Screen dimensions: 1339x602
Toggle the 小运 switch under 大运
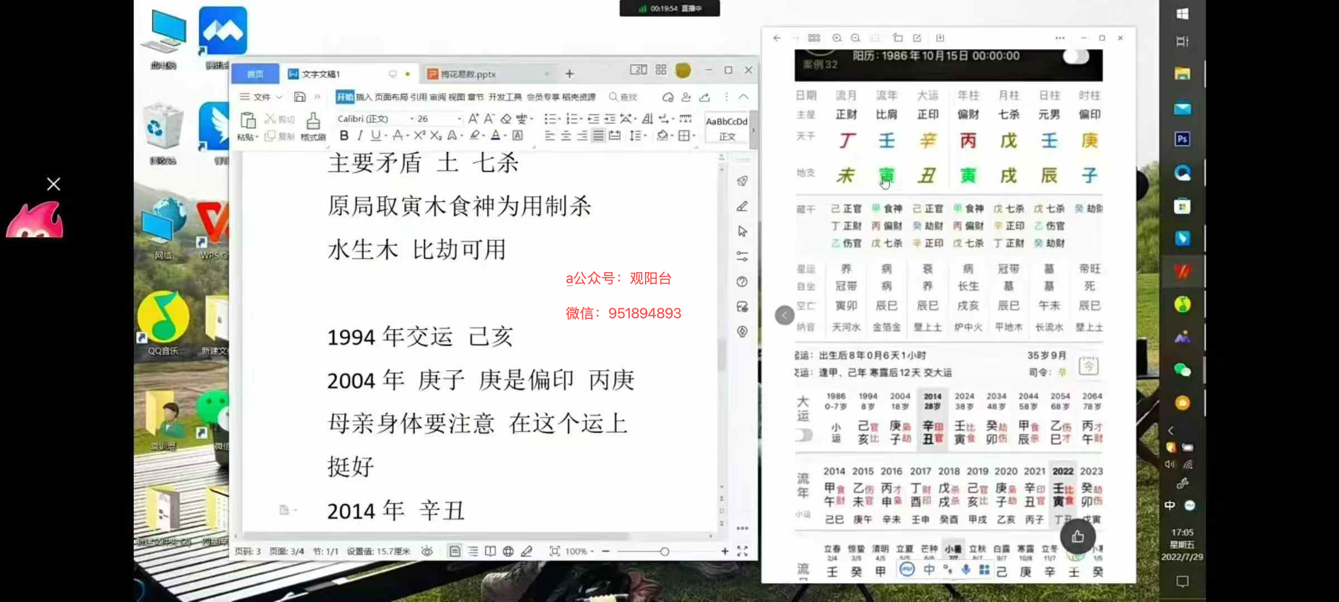804,434
